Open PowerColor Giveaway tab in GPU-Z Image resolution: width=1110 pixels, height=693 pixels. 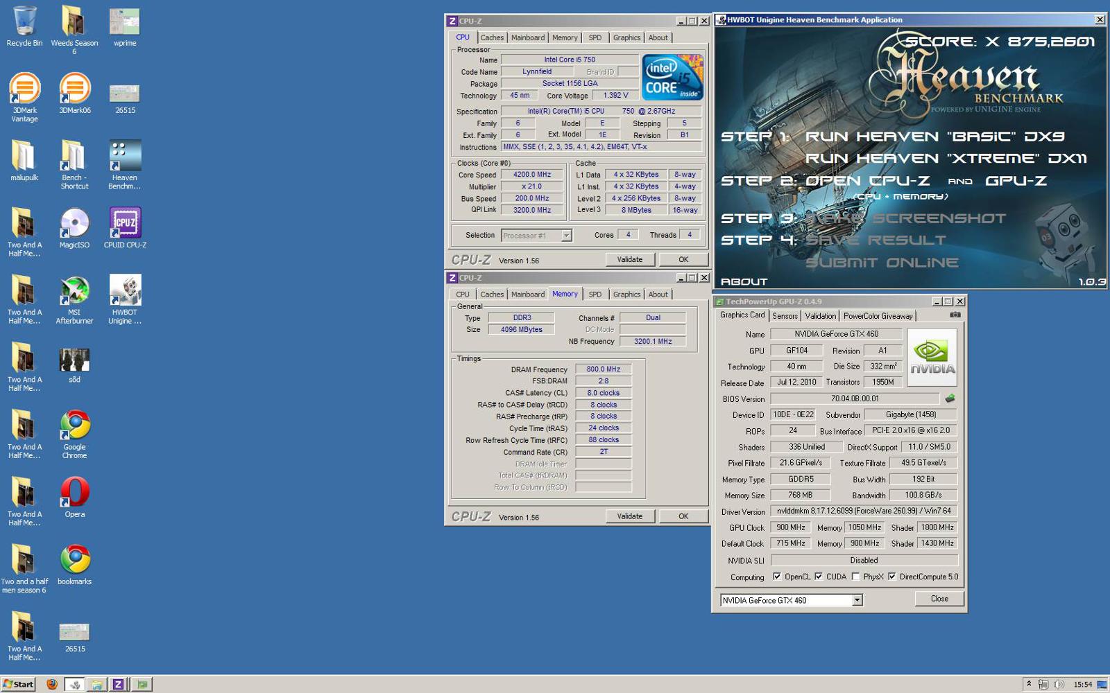coord(878,316)
